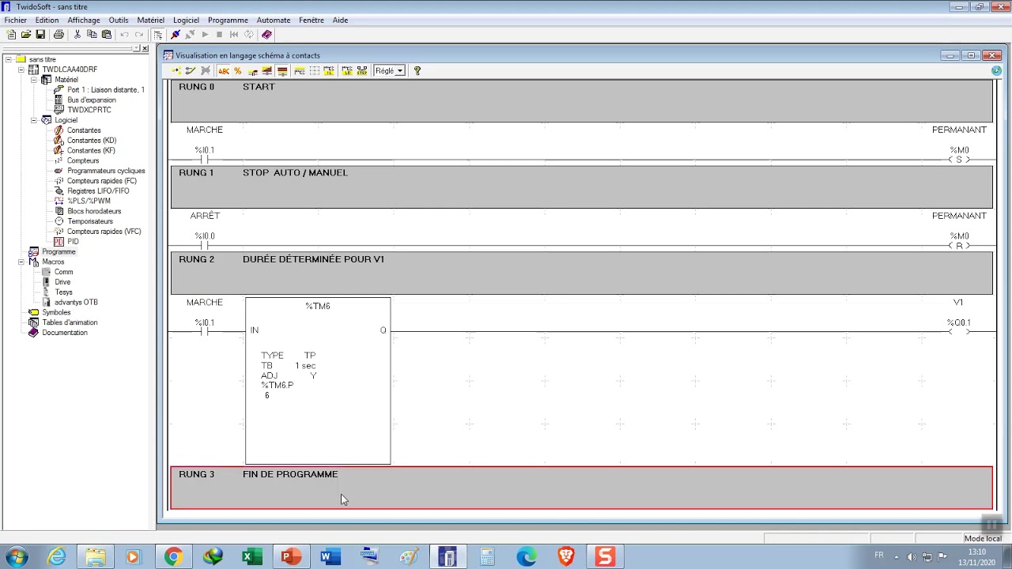Select Bus d'expansion tree item
The width and height of the screenshot is (1012, 569).
(x=92, y=100)
